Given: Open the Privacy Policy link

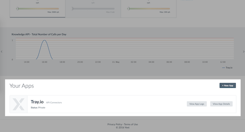Looking at the screenshot, I should (x=115, y=124).
